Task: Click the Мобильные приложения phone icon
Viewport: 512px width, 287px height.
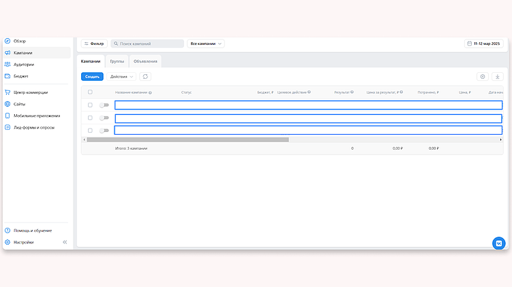Action: [x=7, y=116]
